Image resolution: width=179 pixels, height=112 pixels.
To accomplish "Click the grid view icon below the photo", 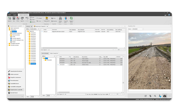I will (145, 96).
